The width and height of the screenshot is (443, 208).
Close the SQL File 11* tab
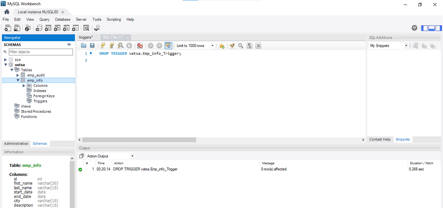[128, 38]
